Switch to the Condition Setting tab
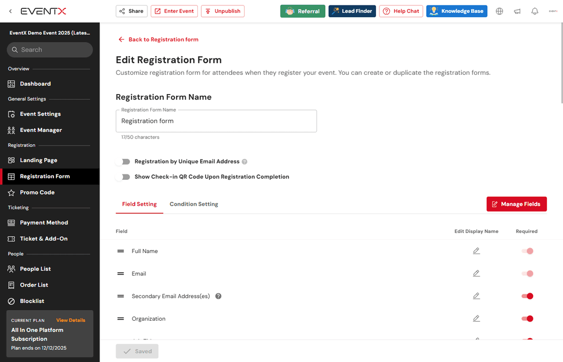Image resolution: width=563 pixels, height=362 pixels. (x=194, y=204)
